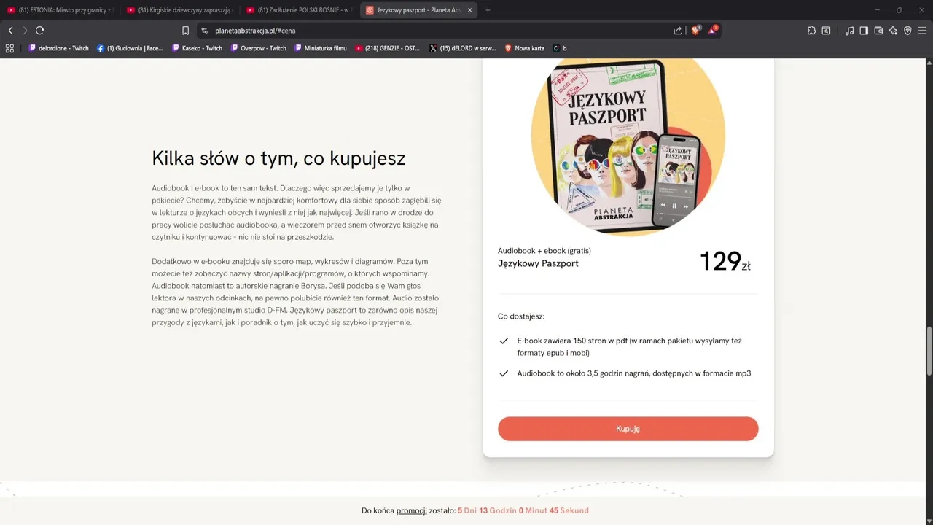This screenshot has width=933, height=525.
Task: Switch to the ESTONIA YouTube tab
Action: (x=60, y=10)
